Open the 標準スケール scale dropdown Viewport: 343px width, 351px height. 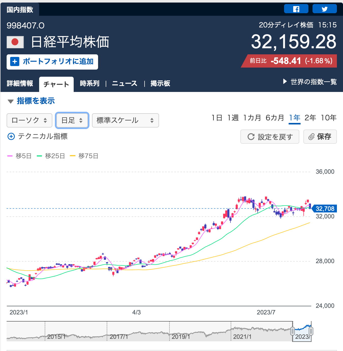coord(125,120)
